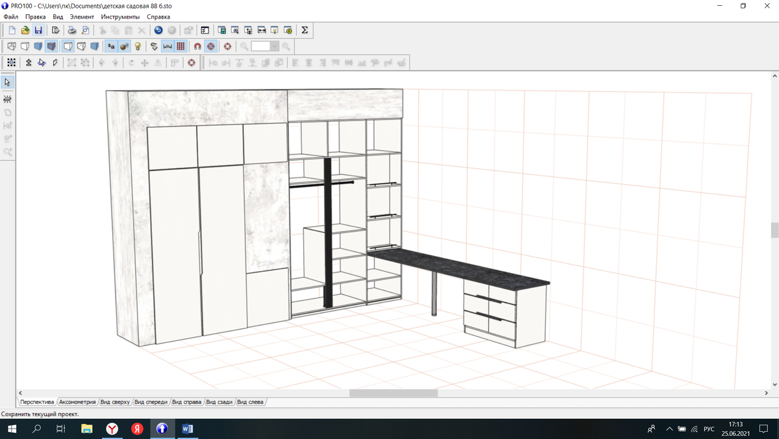The height and width of the screenshot is (439, 779).
Task: Redo with the grey circular arrow icon
Action: click(171, 30)
